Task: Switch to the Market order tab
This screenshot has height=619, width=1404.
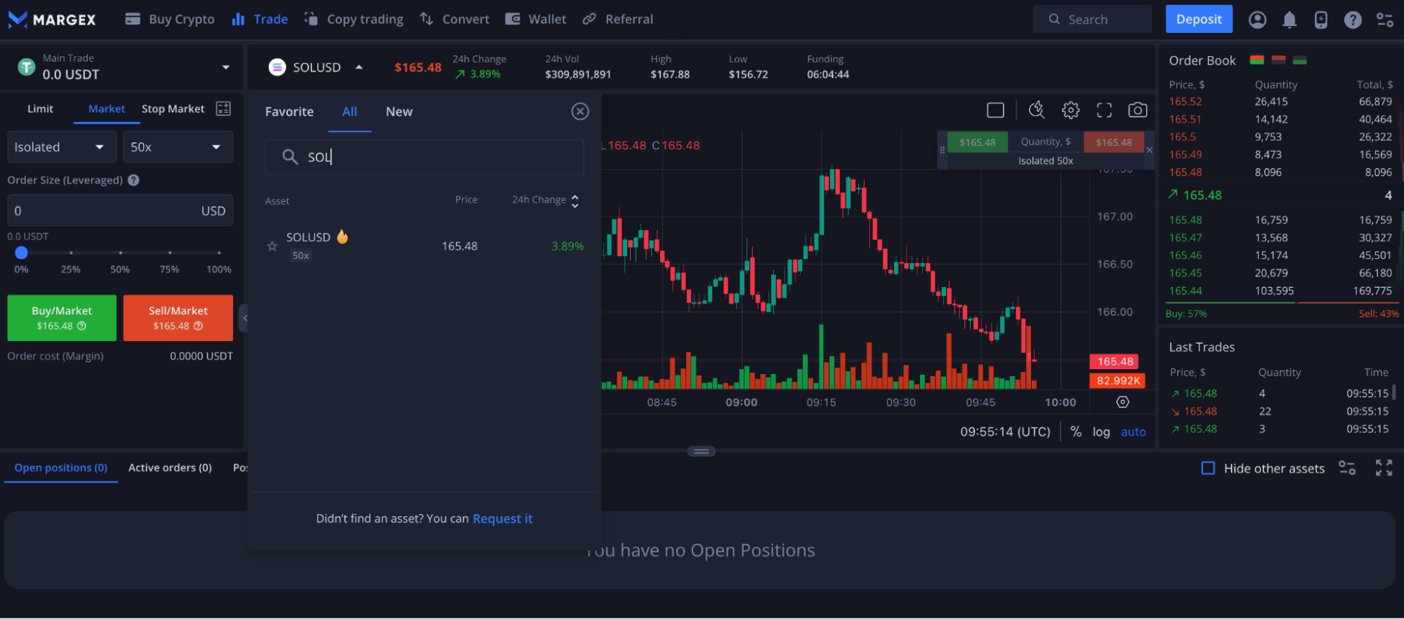Action: click(106, 109)
